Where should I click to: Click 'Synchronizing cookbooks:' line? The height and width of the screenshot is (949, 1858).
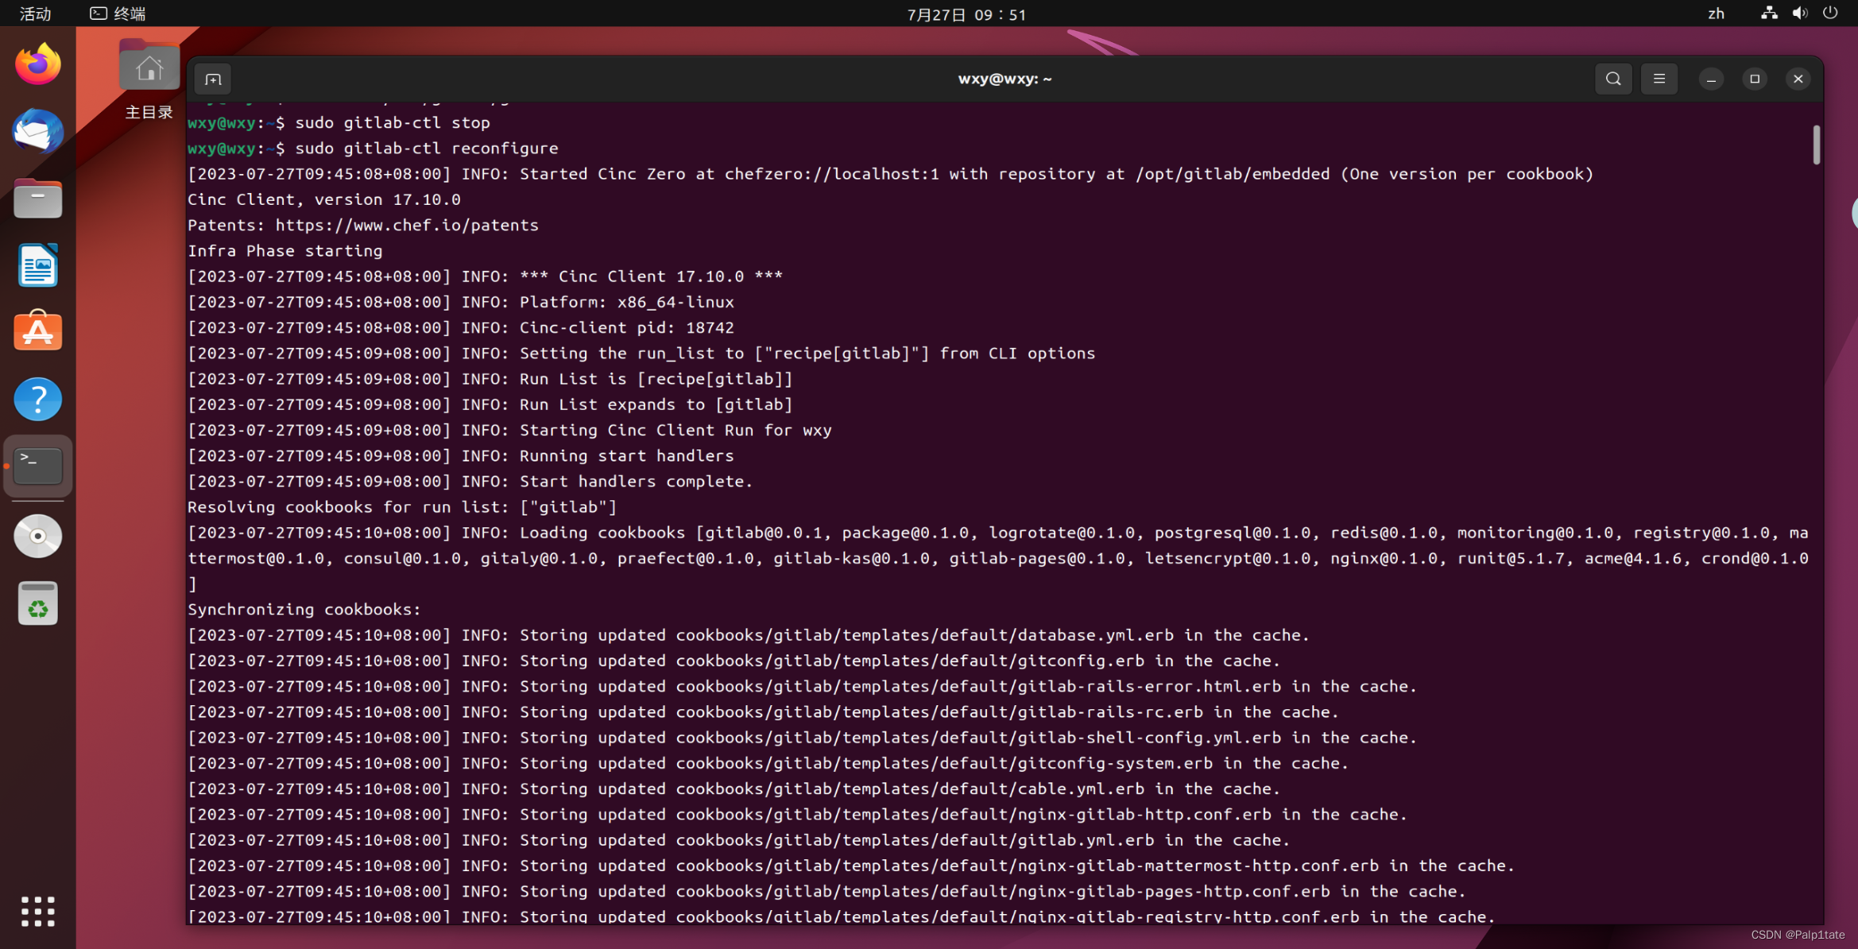coord(304,609)
